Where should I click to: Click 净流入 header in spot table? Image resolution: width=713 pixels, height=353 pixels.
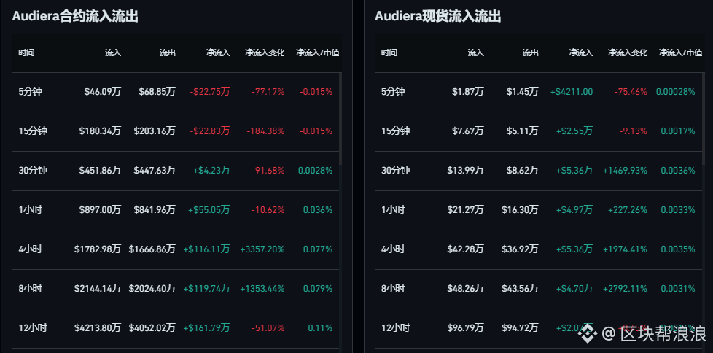[580, 53]
